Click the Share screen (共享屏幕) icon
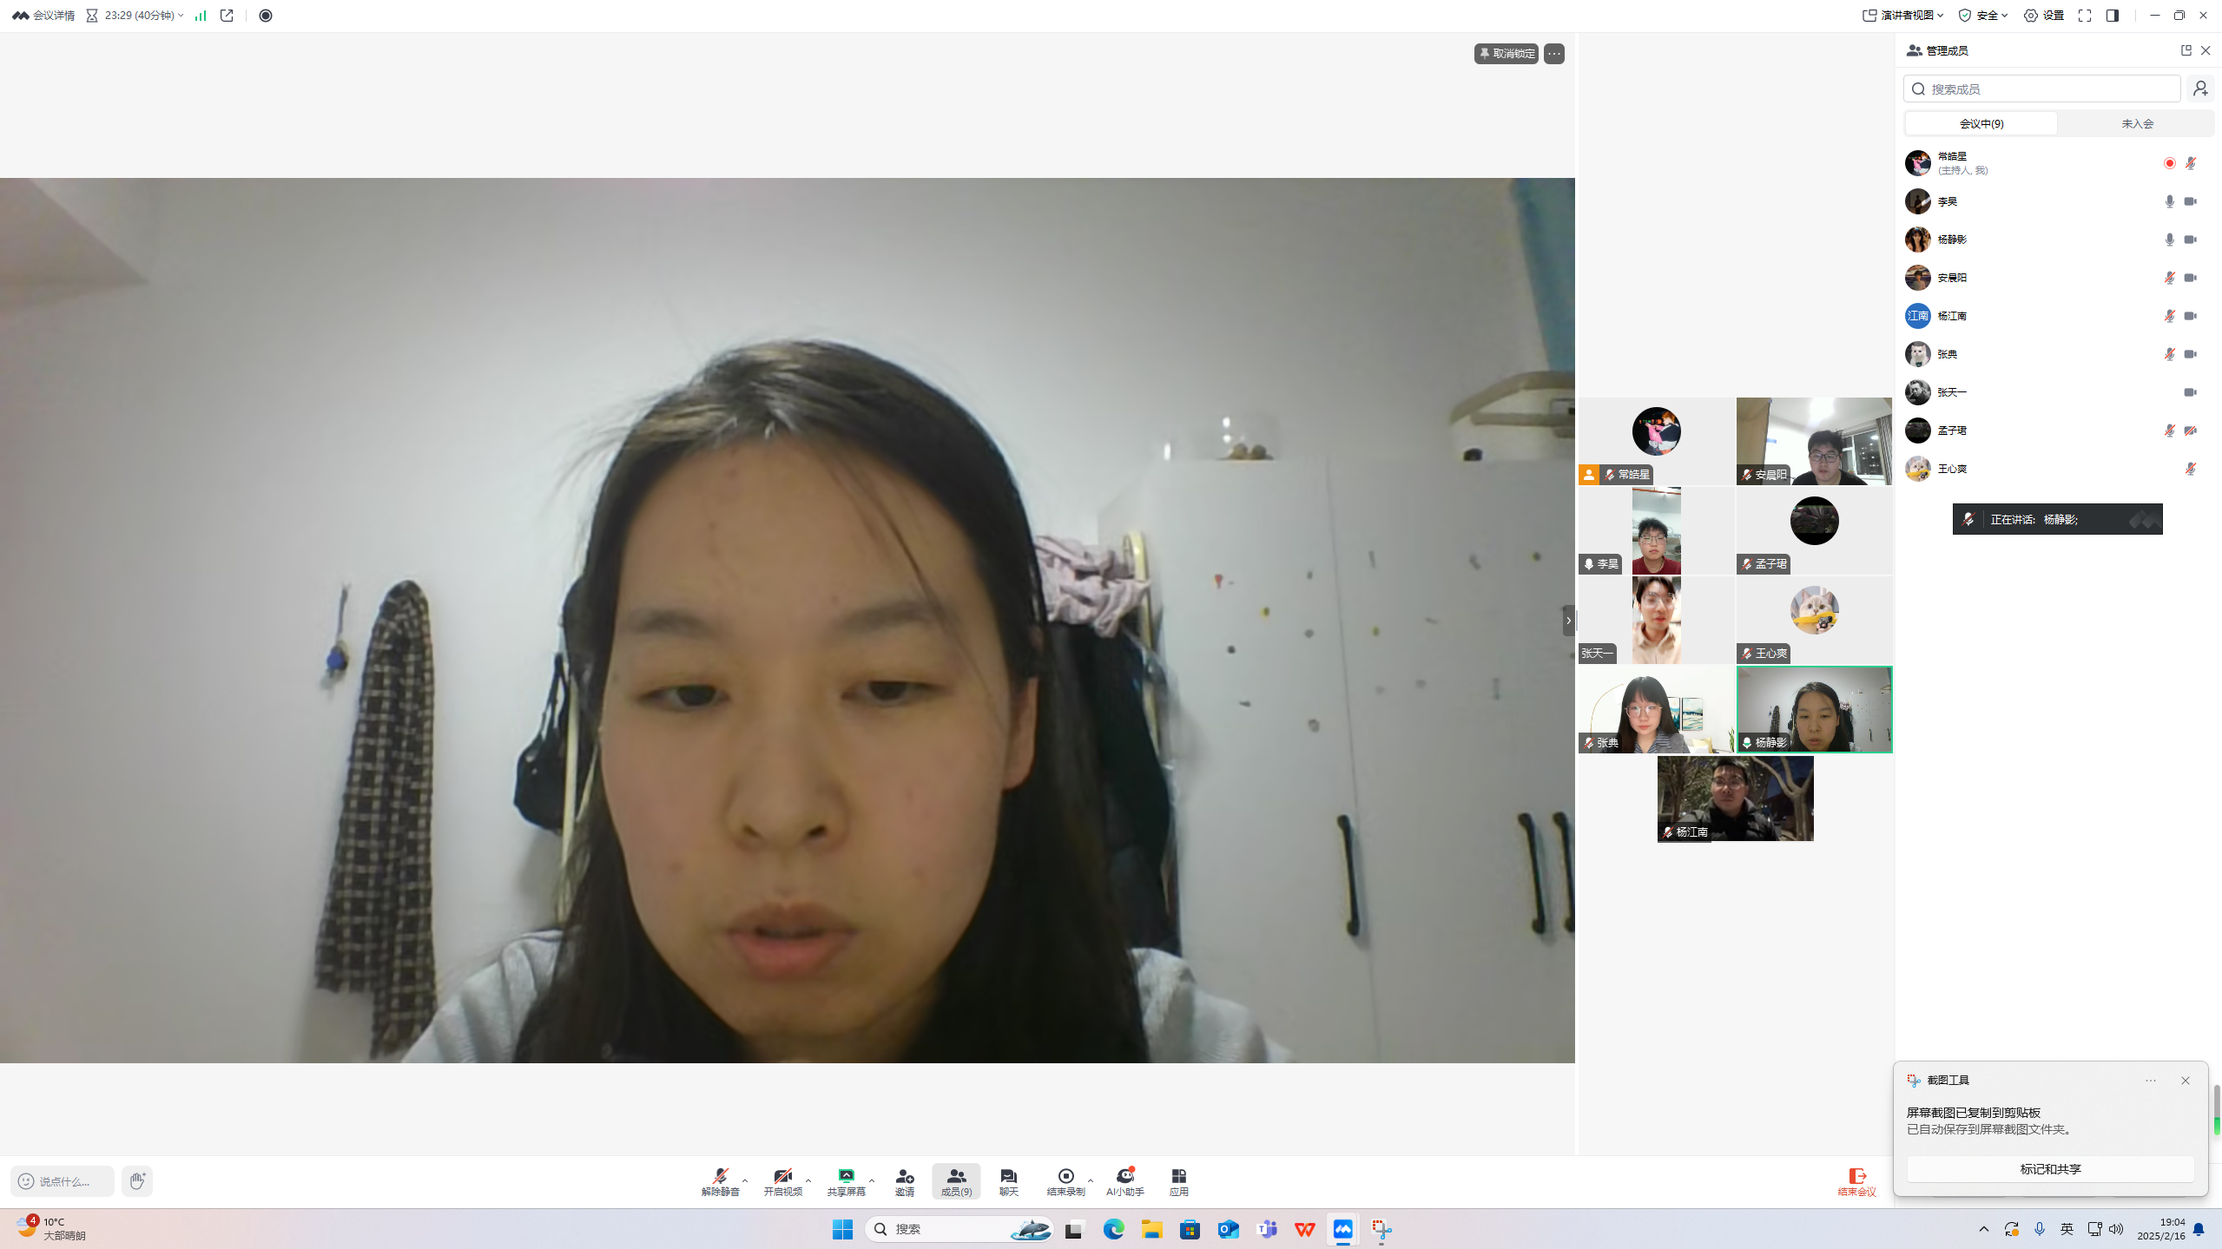The height and width of the screenshot is (1249, 2222). point(845,1180)
